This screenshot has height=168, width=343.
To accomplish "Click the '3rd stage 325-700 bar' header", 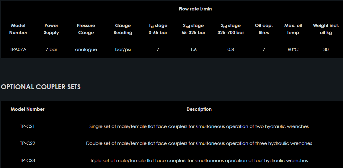I will point(231,29).
